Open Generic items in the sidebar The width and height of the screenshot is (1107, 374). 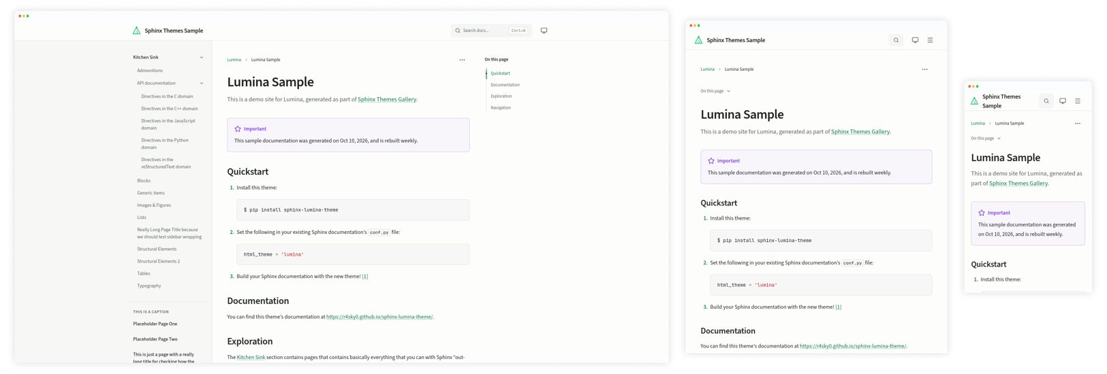(151, 192)
